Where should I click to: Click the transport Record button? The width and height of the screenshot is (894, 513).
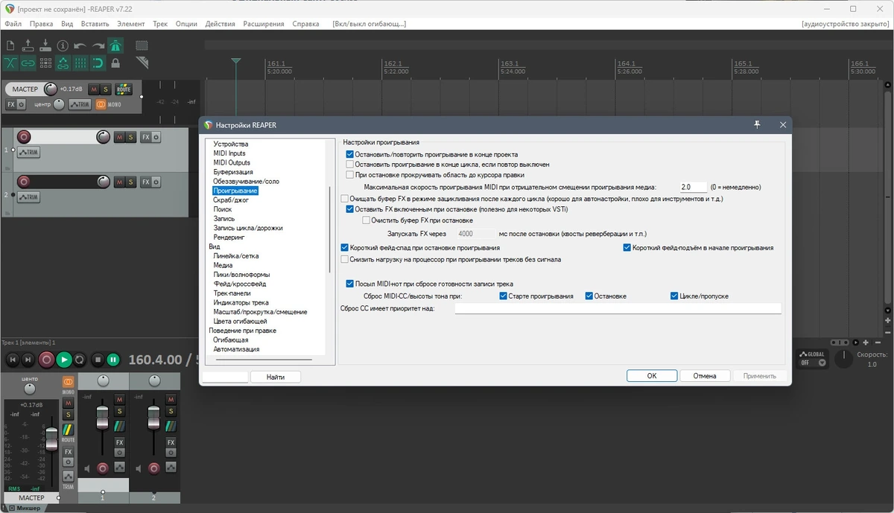coord(46,360)
